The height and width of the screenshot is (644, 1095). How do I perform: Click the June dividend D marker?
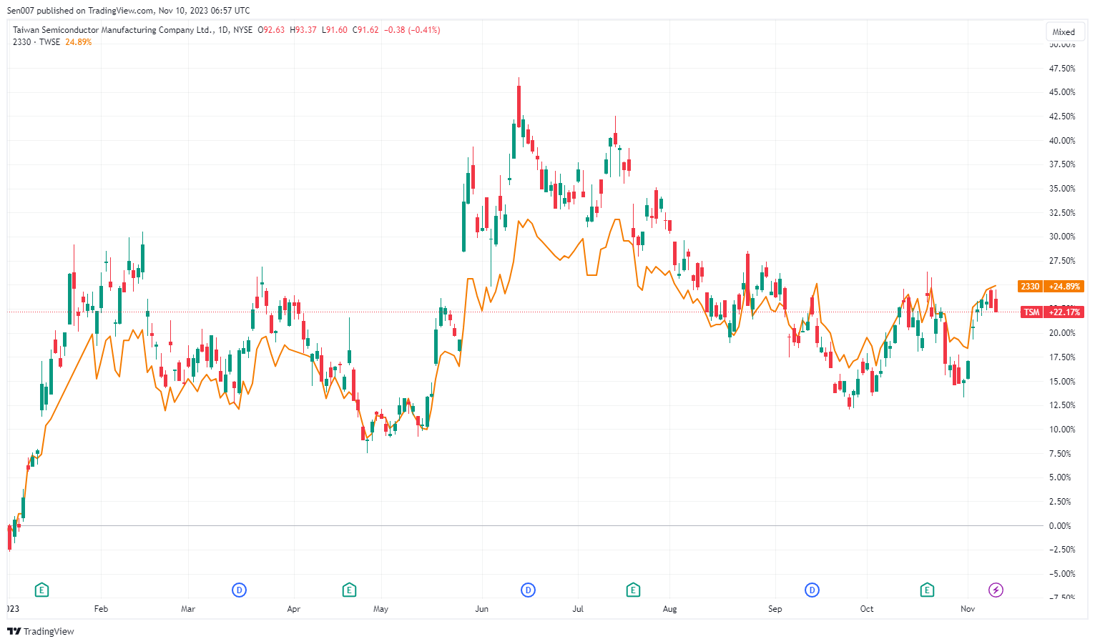(x=528, y=590)
